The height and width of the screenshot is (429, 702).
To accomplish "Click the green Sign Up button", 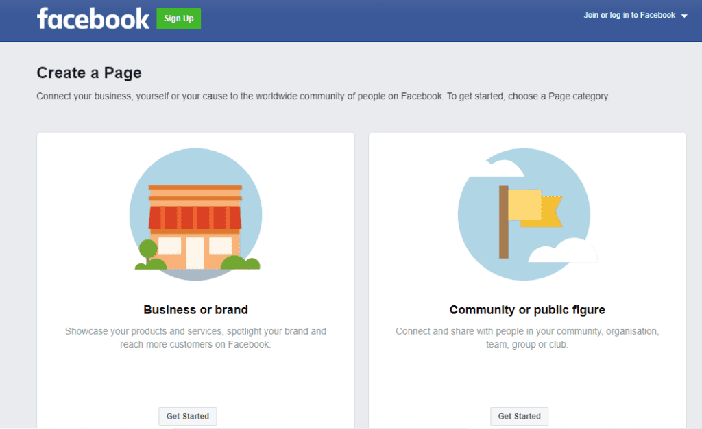I will click(179, 18).
